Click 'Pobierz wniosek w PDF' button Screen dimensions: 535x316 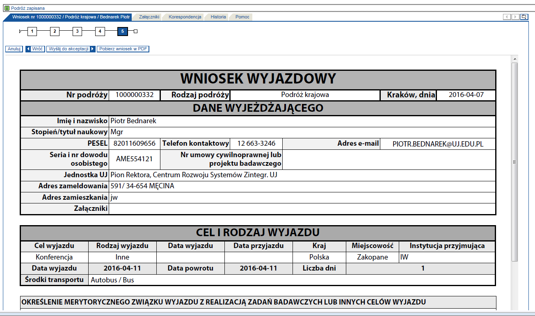pos(123,49)
